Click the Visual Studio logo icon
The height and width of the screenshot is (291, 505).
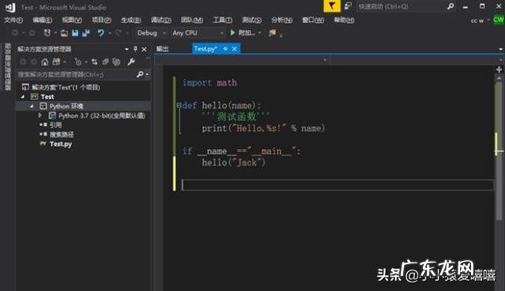click(x=10, y=7)
